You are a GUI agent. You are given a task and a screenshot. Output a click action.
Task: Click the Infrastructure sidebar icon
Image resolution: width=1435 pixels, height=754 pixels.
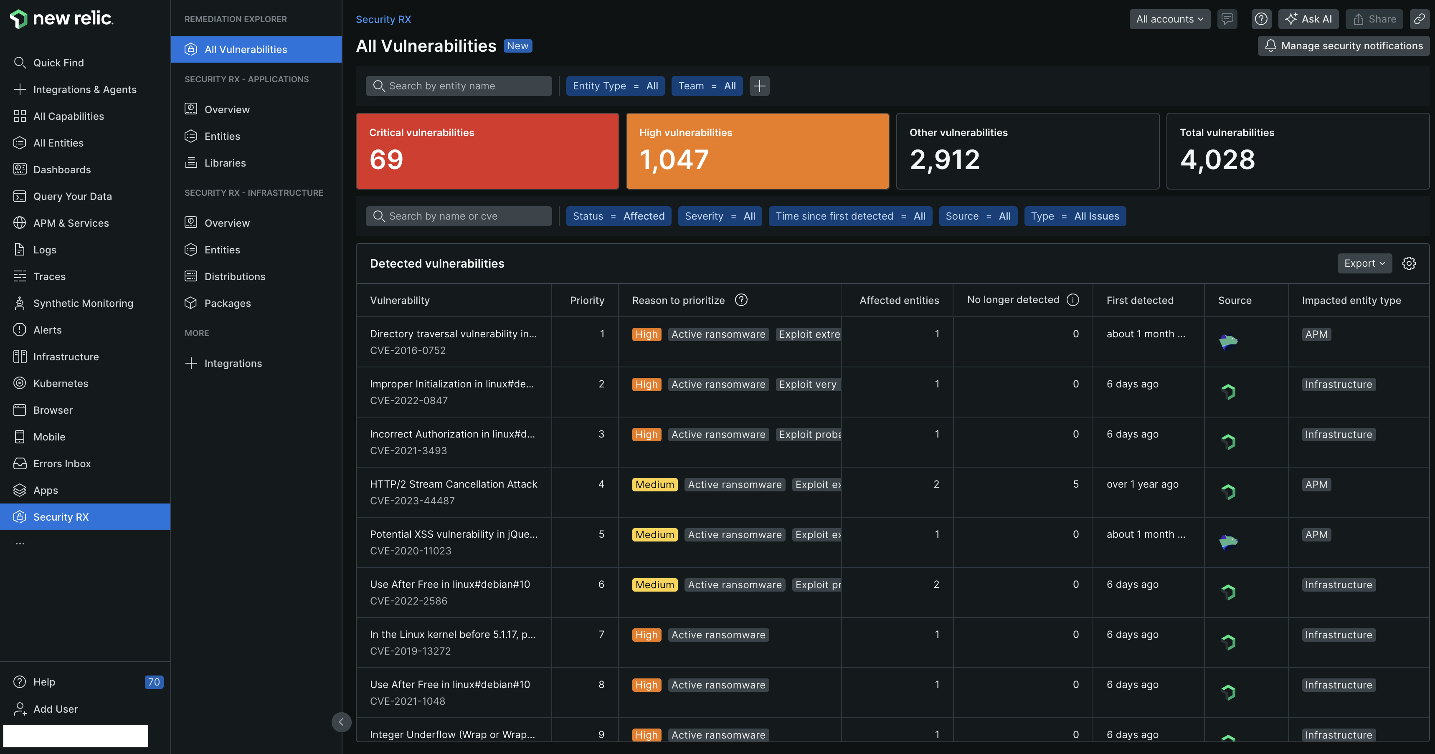(x=20, y=357)
